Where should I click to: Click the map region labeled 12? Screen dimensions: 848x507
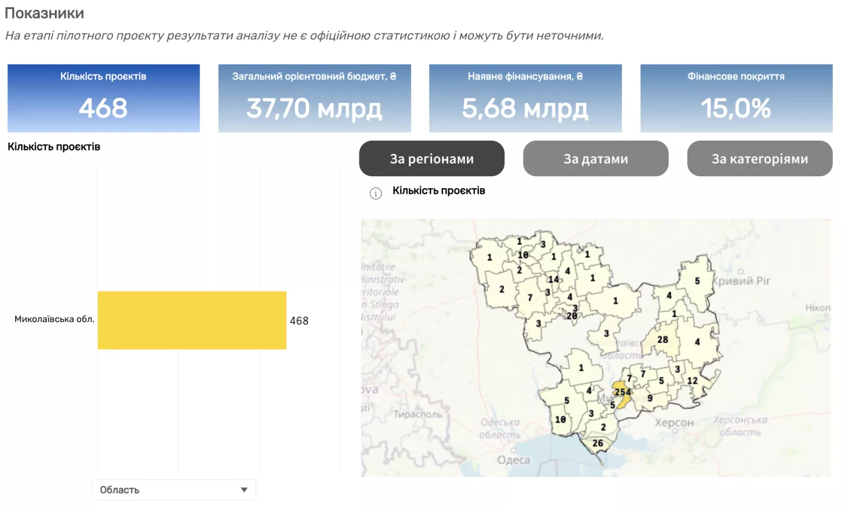pyautogui.click(x=692, y=381)
